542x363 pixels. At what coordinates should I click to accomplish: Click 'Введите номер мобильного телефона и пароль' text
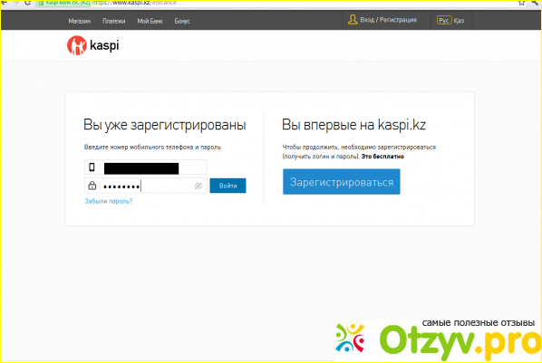pos(152,148)
